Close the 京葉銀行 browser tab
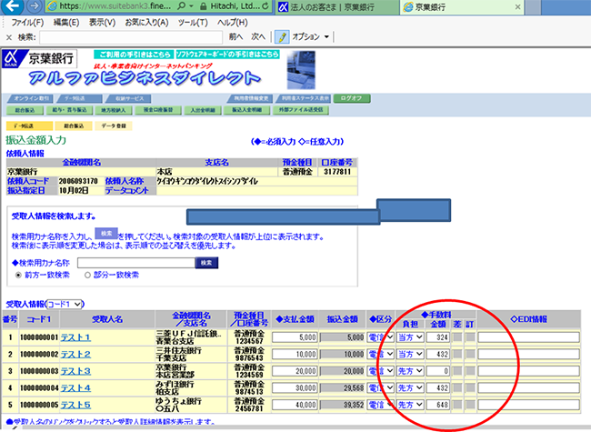 click(517, 6)
